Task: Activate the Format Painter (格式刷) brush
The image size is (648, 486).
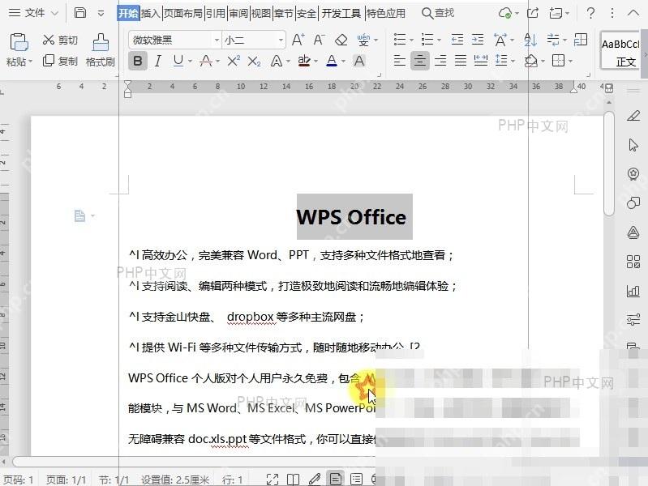Action: coord(101,50)
